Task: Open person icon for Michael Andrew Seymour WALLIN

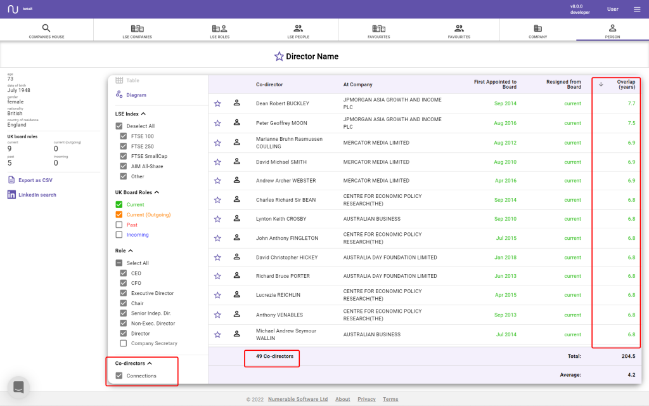Action: (x=237, y=334)
